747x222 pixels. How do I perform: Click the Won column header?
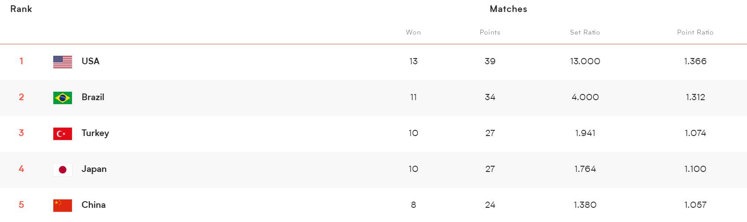point(413,32)
